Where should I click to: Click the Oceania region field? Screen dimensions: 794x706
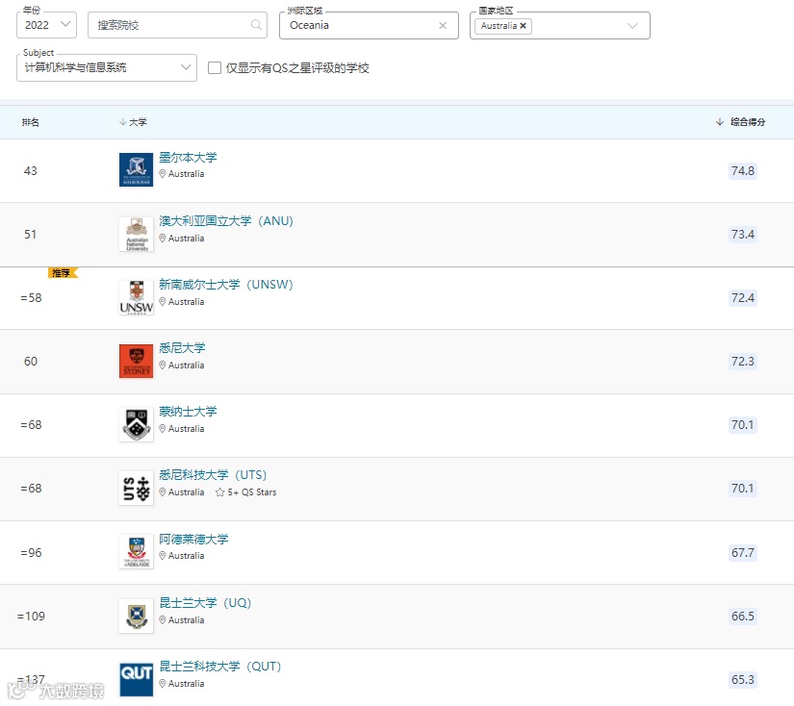[369, 25]
